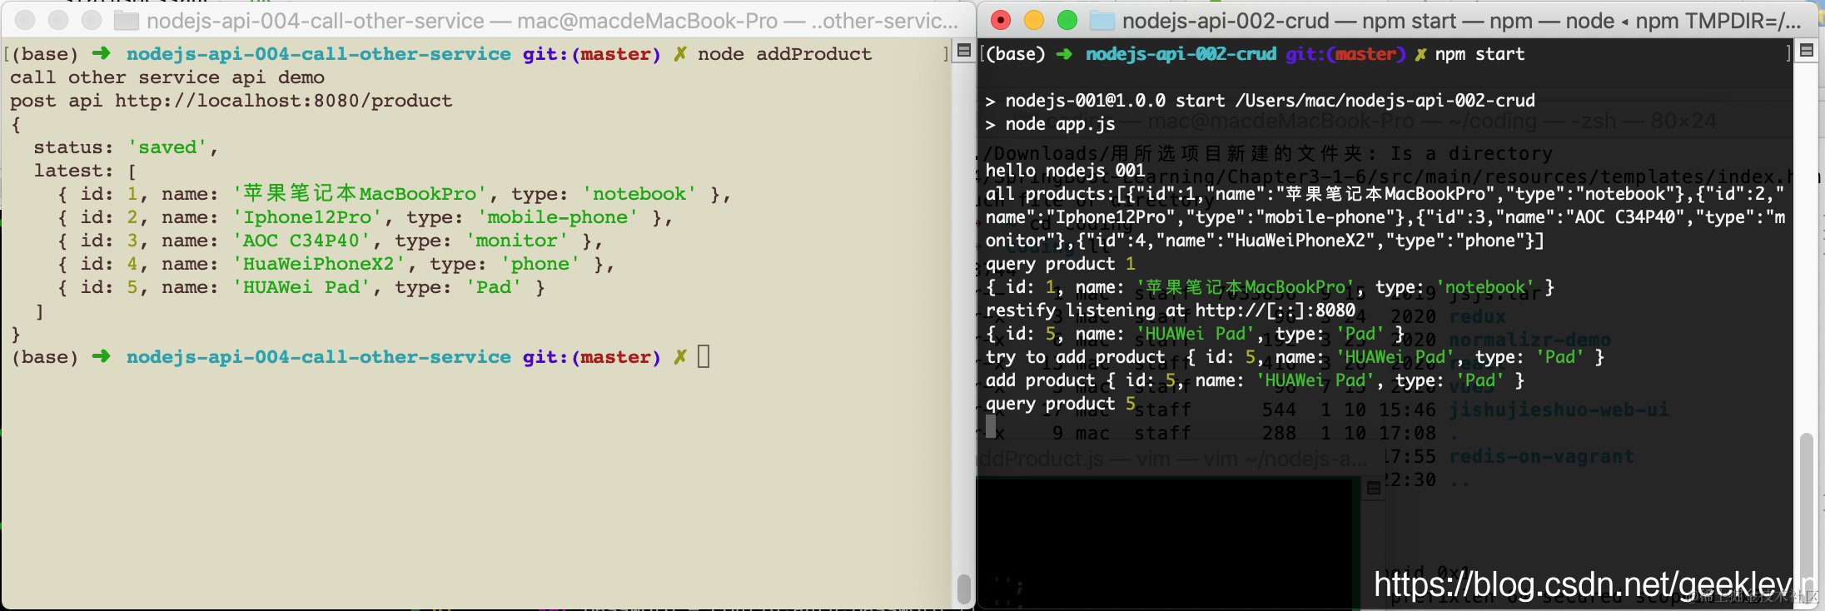Click the cursor at left terminal's last prompt

tap(704, 356)
